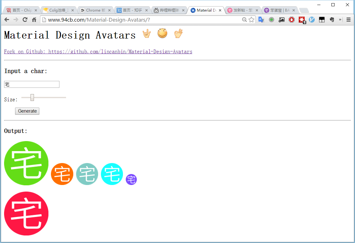Focus the Input a char text field
The height and width of the screenshot is (243, 355).
point(32,84)
